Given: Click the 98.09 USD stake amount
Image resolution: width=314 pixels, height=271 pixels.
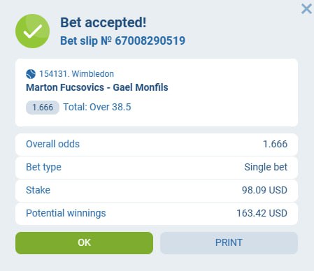Looking at the screenshot, I should (x=264, y=190).
